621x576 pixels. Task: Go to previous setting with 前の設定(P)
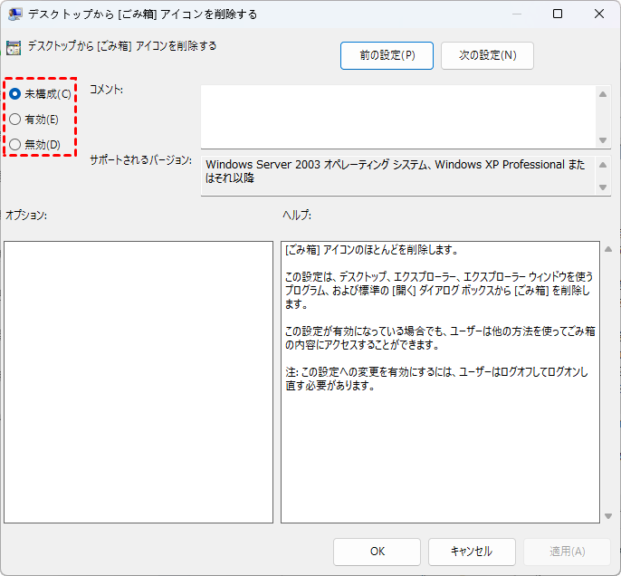coord(387,55)
